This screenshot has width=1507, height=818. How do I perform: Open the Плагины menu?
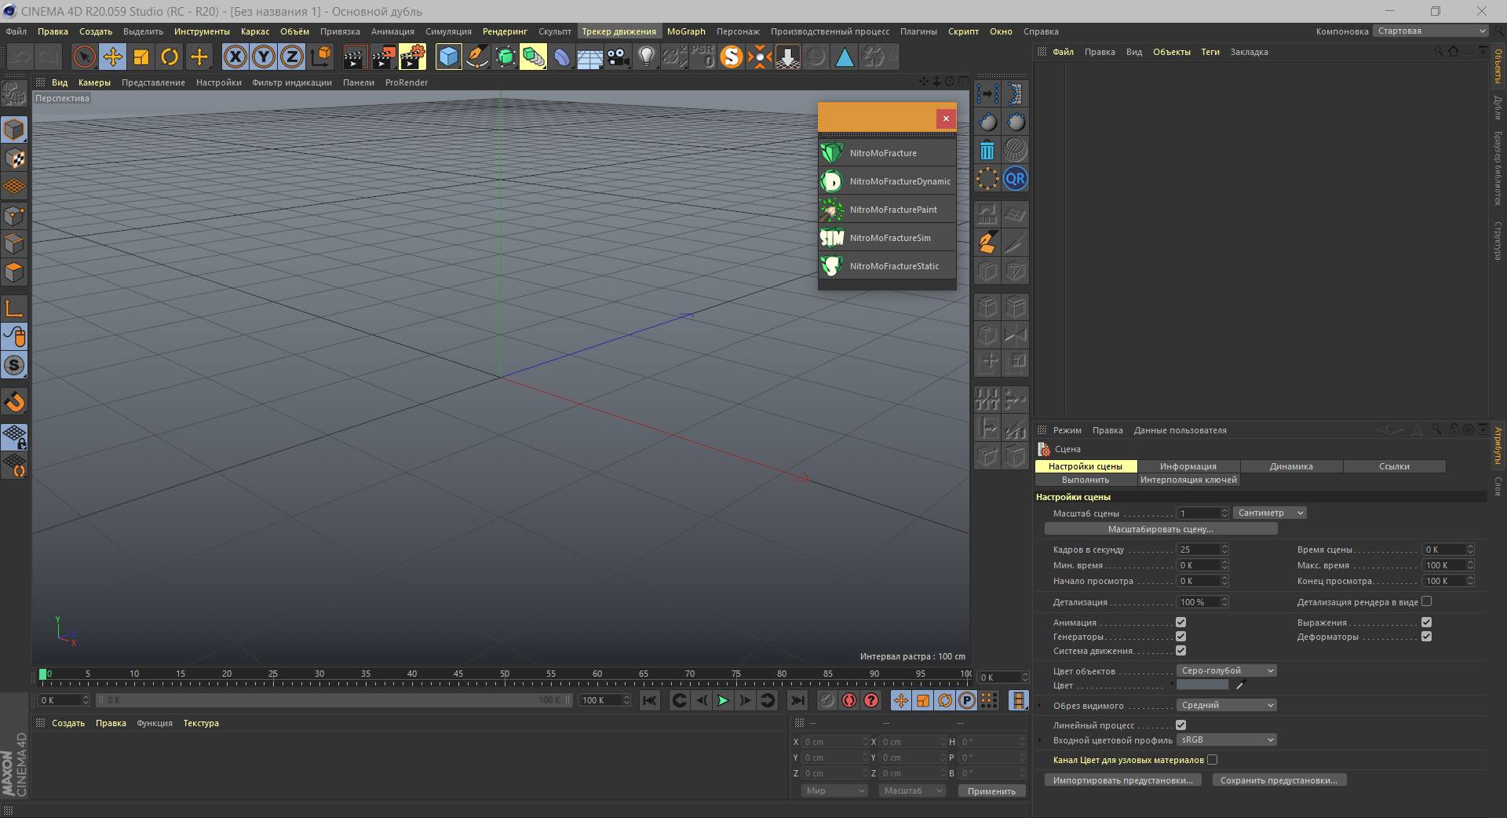click(918, 31)
